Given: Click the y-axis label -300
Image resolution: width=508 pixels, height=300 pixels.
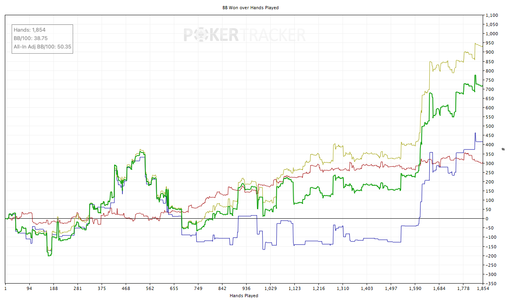Looking at the screenshot, I should click(x=490, y=274).
